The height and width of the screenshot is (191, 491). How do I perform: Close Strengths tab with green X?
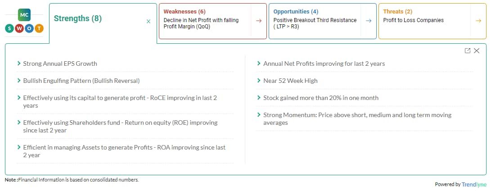(149, 21)
